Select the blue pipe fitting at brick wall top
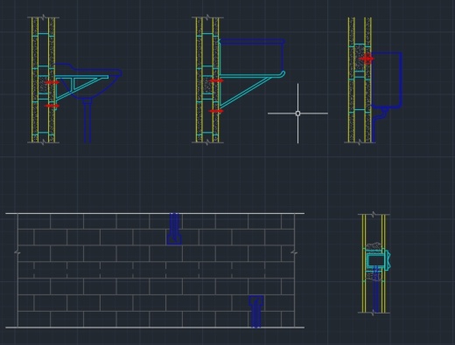 (x=174, y=229)
